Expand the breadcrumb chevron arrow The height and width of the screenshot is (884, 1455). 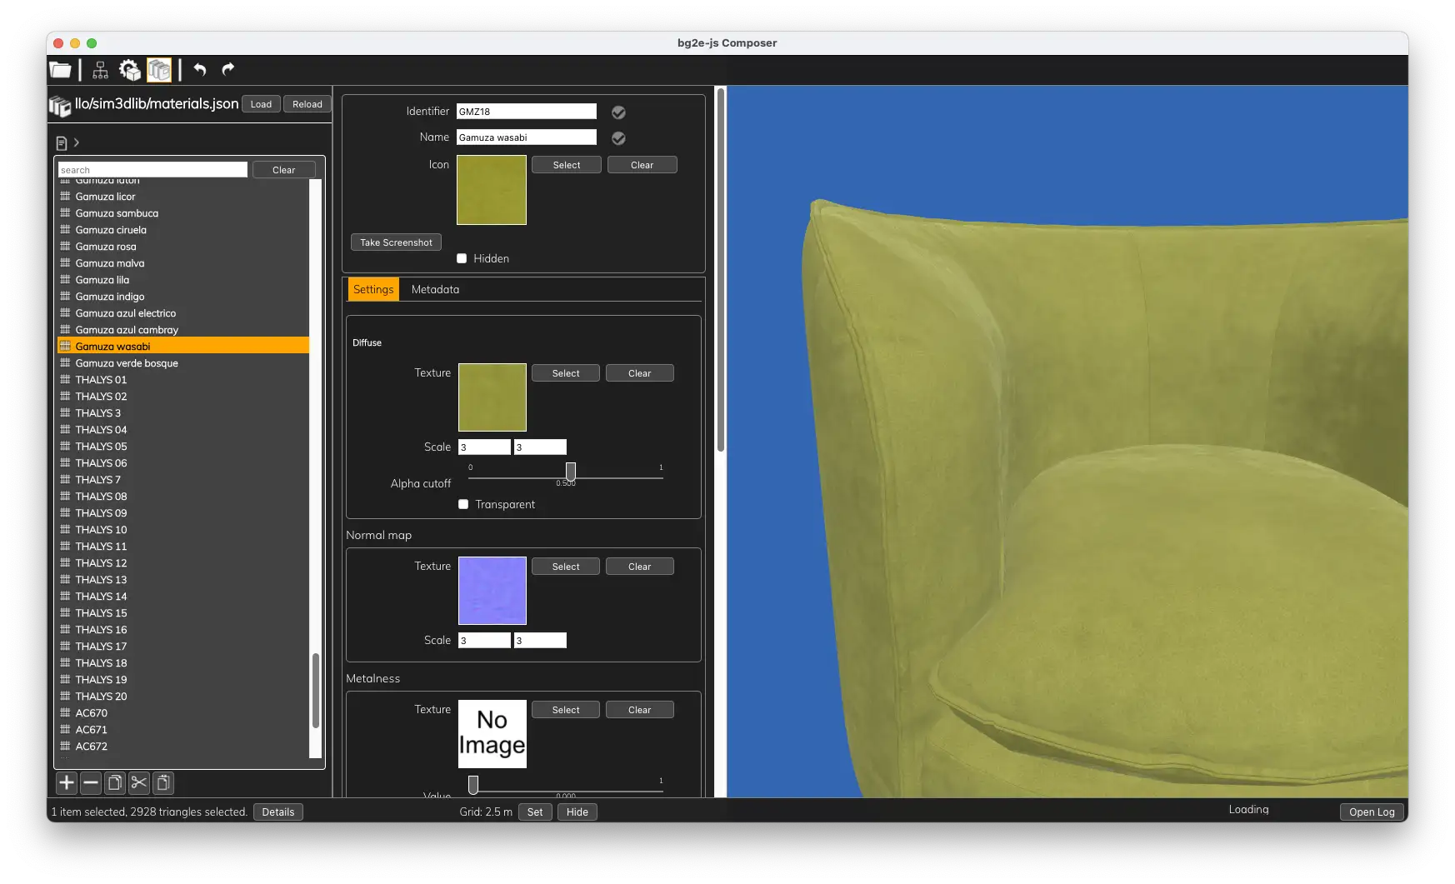77,142
